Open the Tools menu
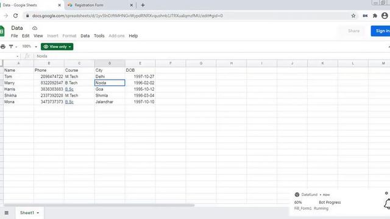 click(99, 36)
